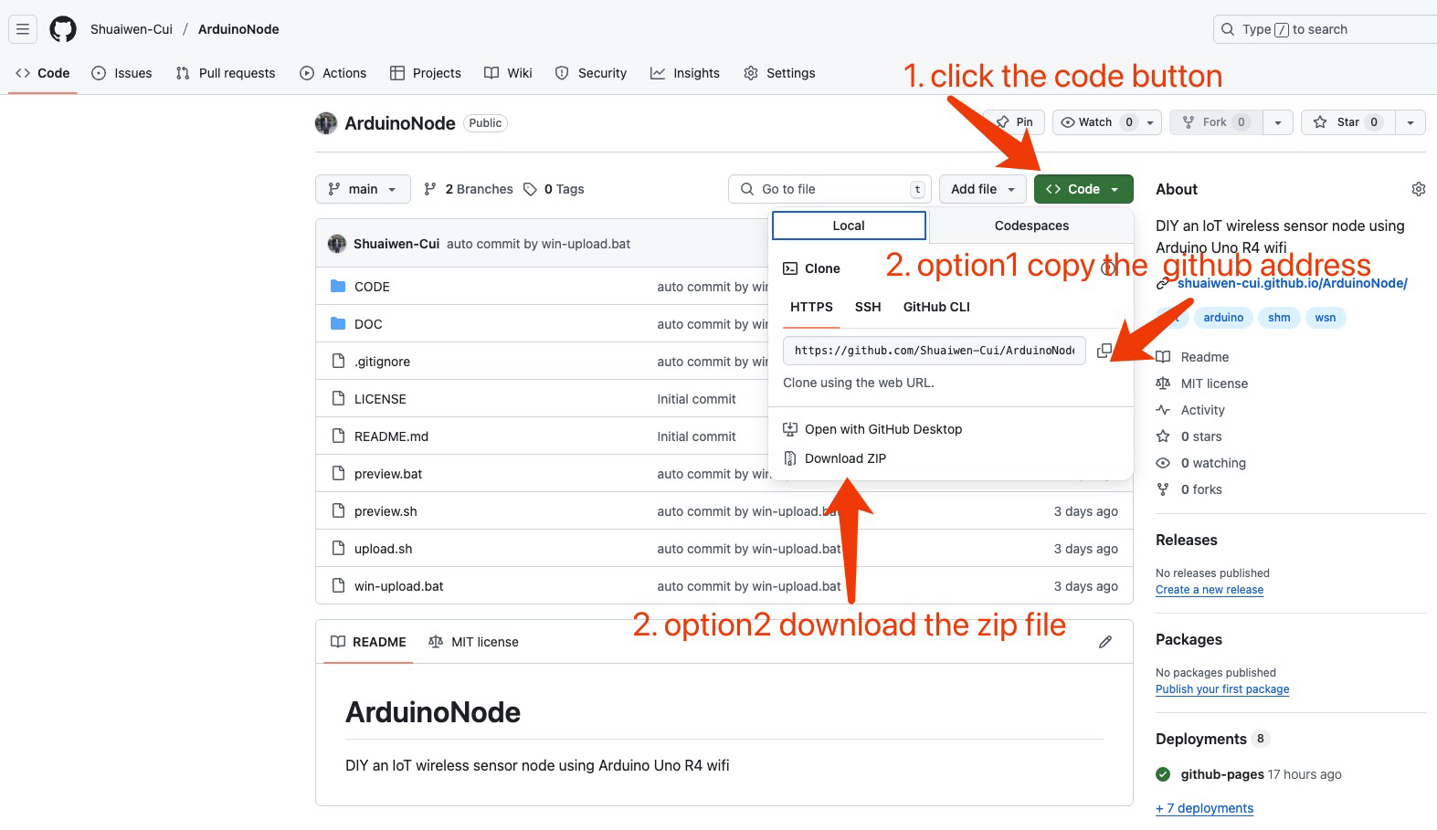Copy the HTTPS clone URL to clipboard
Screen dimensions: 1437x830
pos(1104,351)
